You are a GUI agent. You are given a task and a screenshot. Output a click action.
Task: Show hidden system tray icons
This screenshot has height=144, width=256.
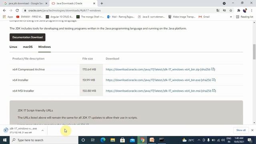199,140
